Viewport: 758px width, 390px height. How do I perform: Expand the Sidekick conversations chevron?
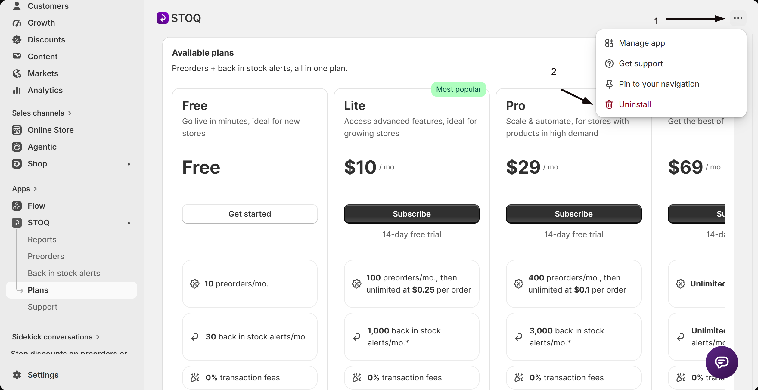tap(98, 337)
